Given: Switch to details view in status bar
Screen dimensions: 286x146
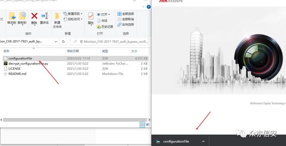Looking at the screenshot, I should (143, 124).
